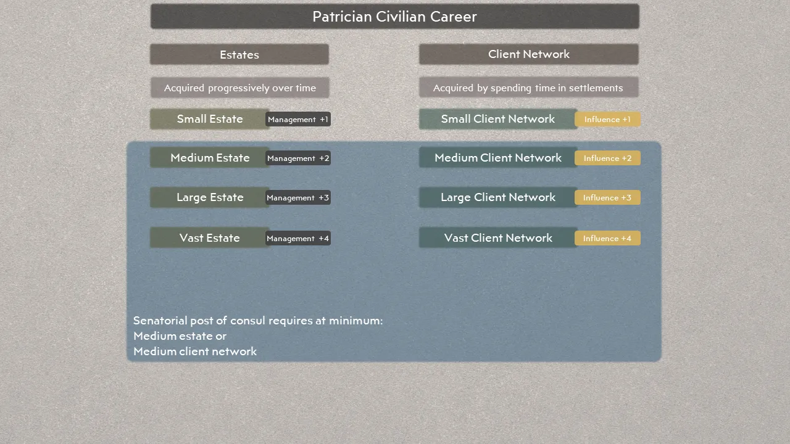Image resolution: width=790 pixels, height=444 pixels.
Task: Choose the Small Estate box
Action: [210, 119]
